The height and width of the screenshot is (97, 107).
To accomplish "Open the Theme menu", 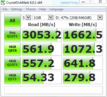I will [x=31, y=9].
